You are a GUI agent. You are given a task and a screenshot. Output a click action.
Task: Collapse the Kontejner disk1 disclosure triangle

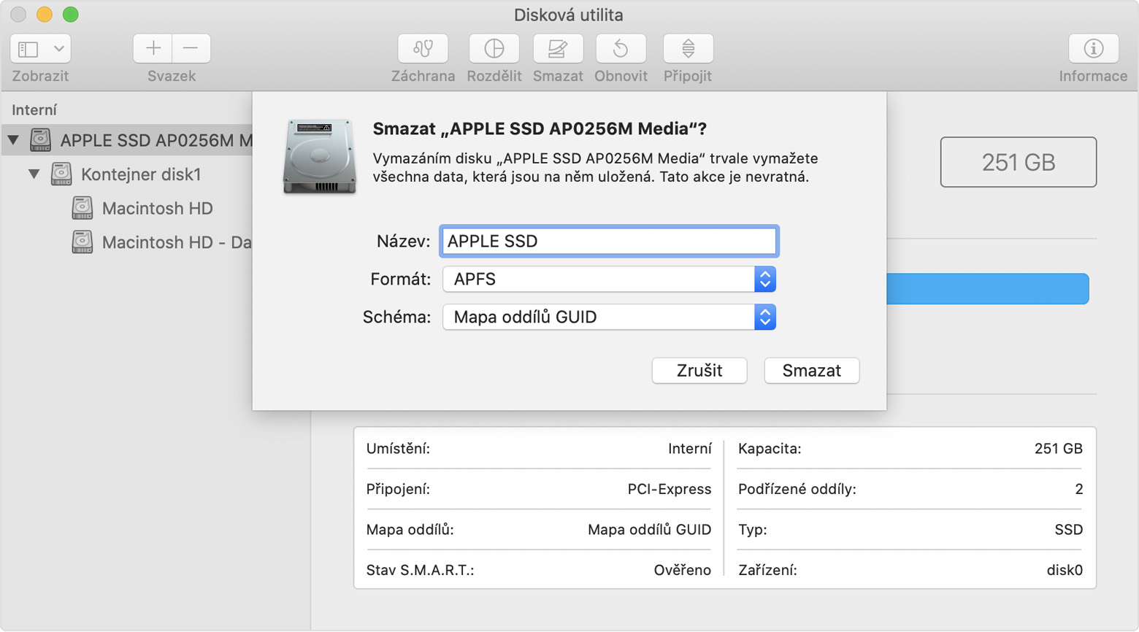(x=34, y=174)
